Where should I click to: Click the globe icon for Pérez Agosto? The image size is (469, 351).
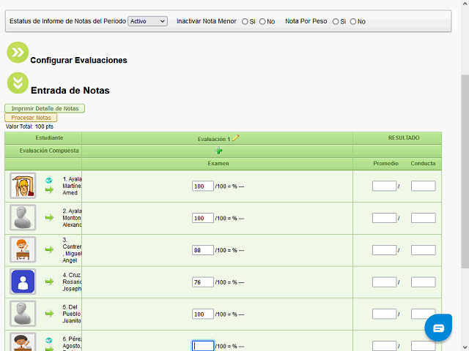(x=49, y=340)
